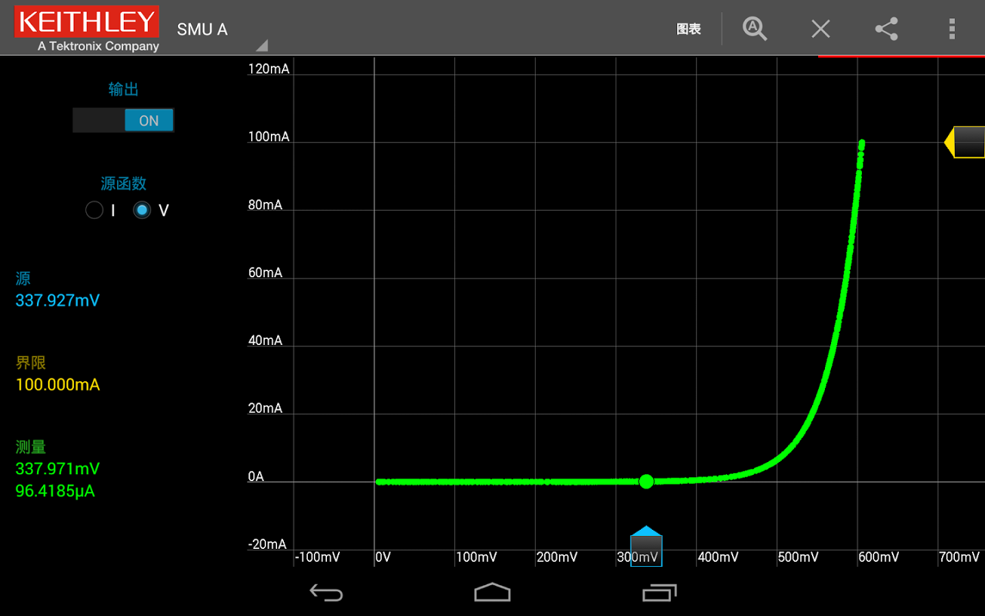985x616 pixels.
Task: Toggle the output ON switch
Action: pyautogui.click(x=123, y=120)
